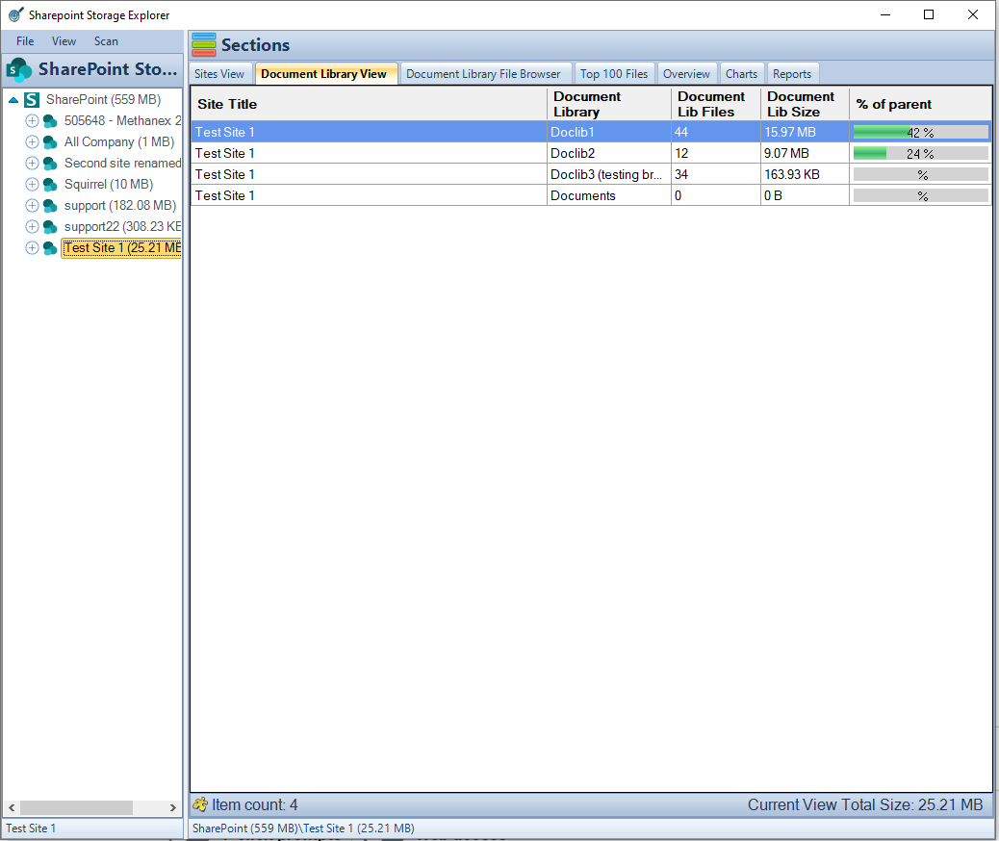Click the Squirrel site icon in tree

click(50, 185)
